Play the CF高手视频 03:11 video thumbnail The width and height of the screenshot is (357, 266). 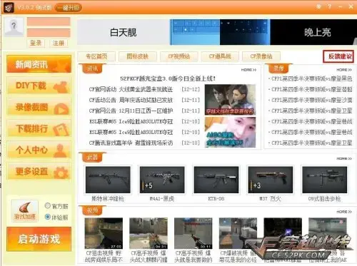tap(193, 233)
